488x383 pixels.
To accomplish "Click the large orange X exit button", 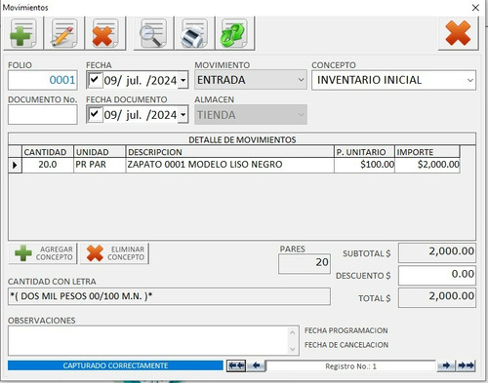I will pos(458,33).
